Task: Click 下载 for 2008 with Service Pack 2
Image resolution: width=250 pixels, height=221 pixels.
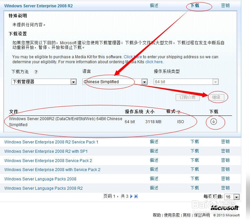Action: click(x=195, y=169)
